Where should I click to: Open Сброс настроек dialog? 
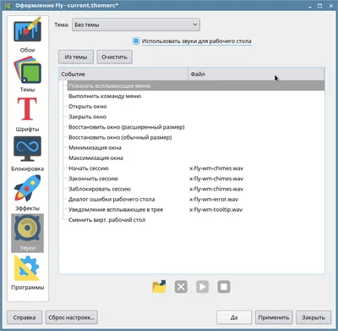tap(72, 317)
